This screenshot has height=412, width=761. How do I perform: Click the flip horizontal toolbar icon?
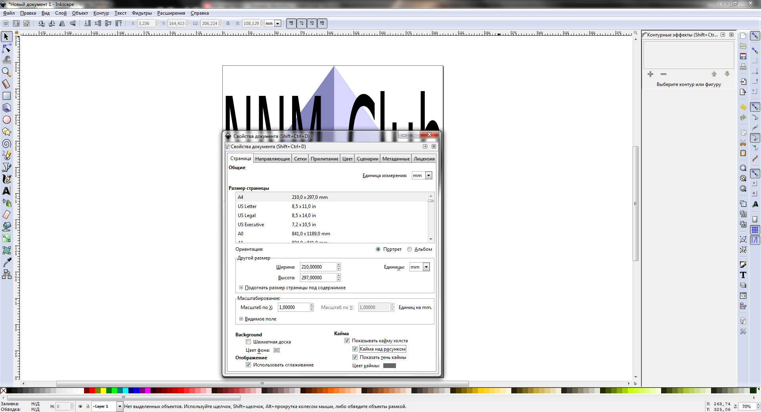coord(62,23)
